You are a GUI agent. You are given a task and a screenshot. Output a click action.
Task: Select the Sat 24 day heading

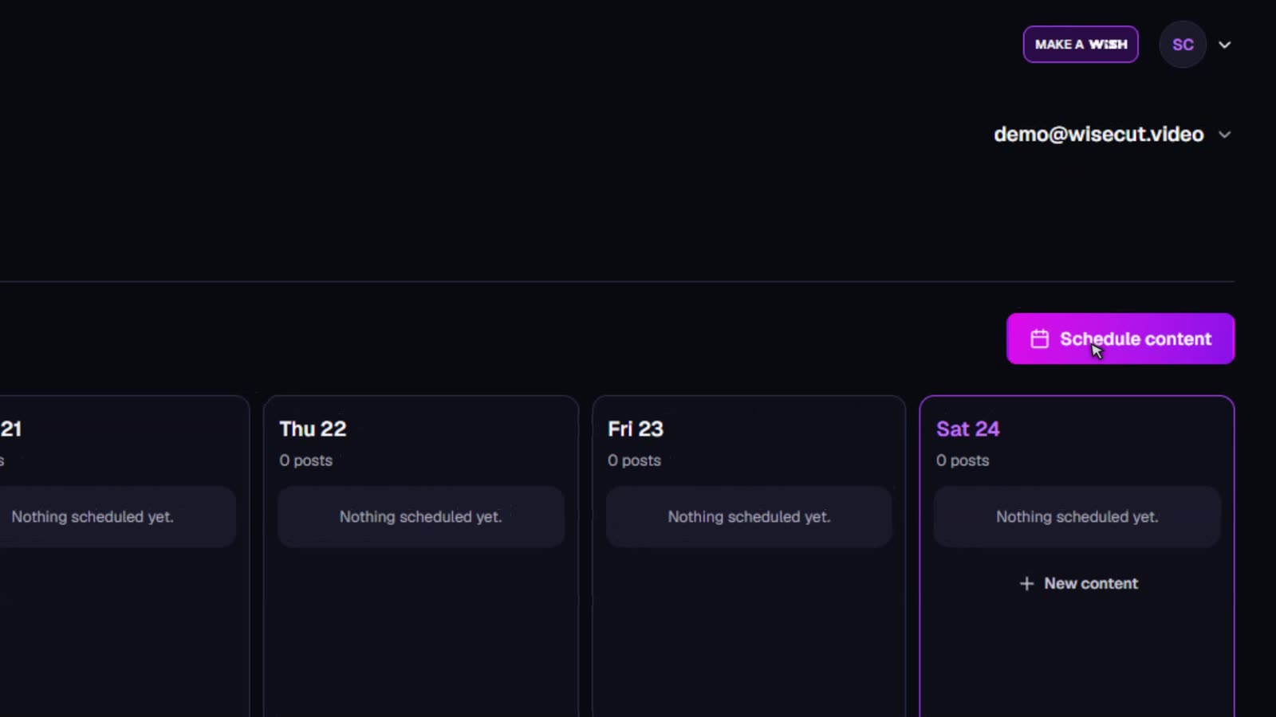pyautogui.click(x=967, y=429)
